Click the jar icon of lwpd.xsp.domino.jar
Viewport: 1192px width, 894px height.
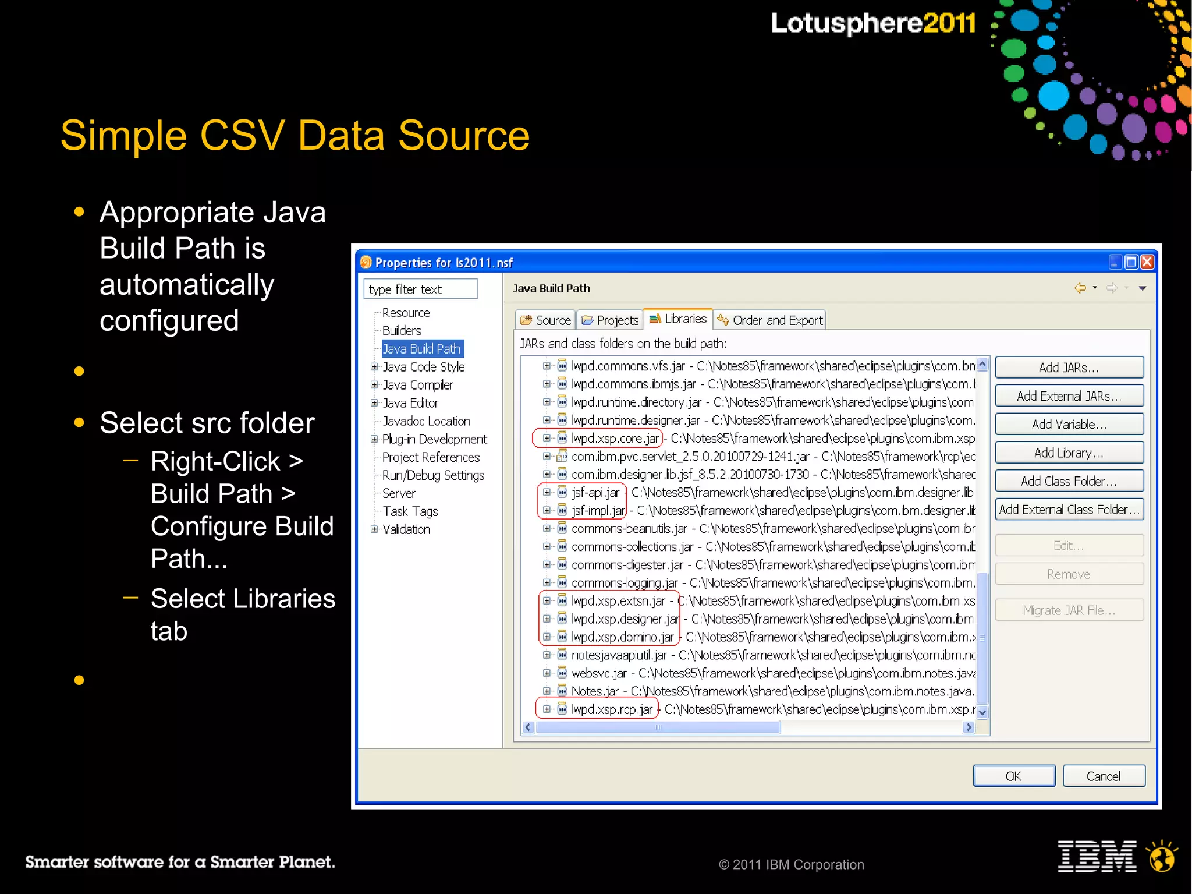(562, 637)
